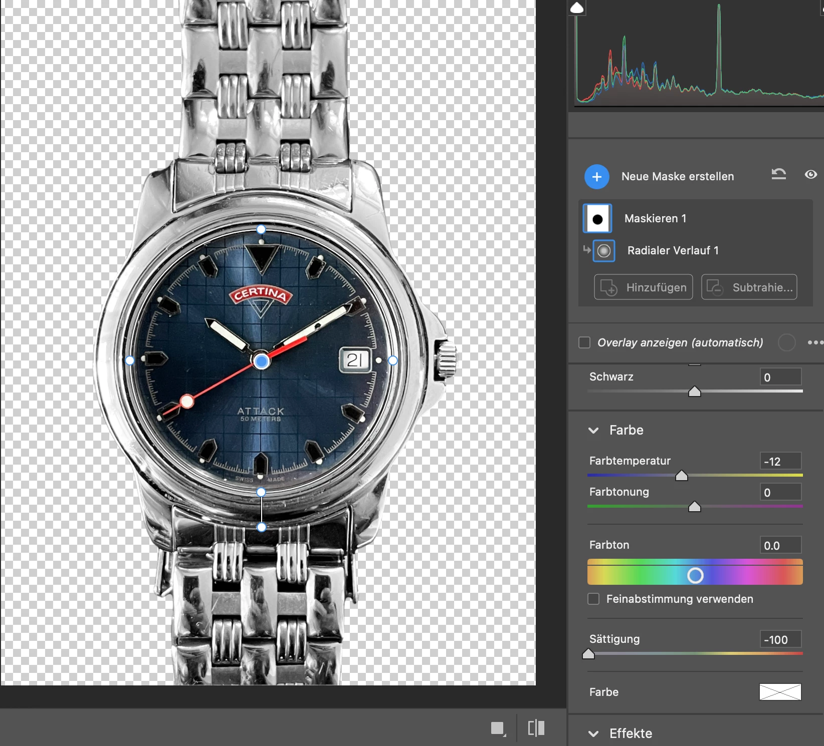824x746 pixels.
Task: Click the Sättigung value field
Action: 780,639
